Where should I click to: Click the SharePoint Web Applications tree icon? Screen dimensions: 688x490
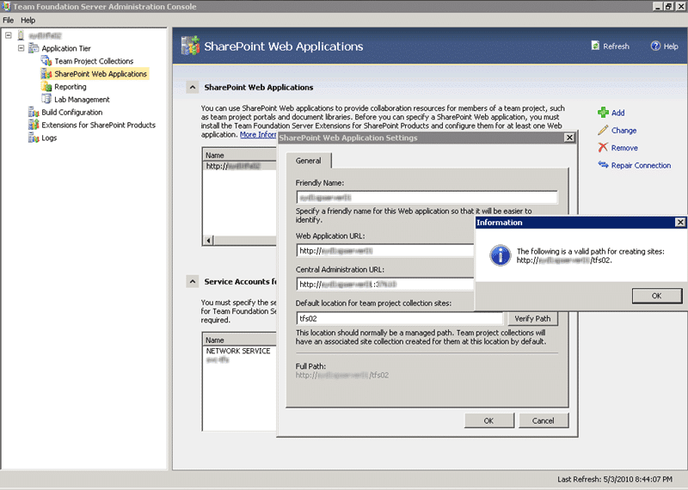click(x=46, y=73)
